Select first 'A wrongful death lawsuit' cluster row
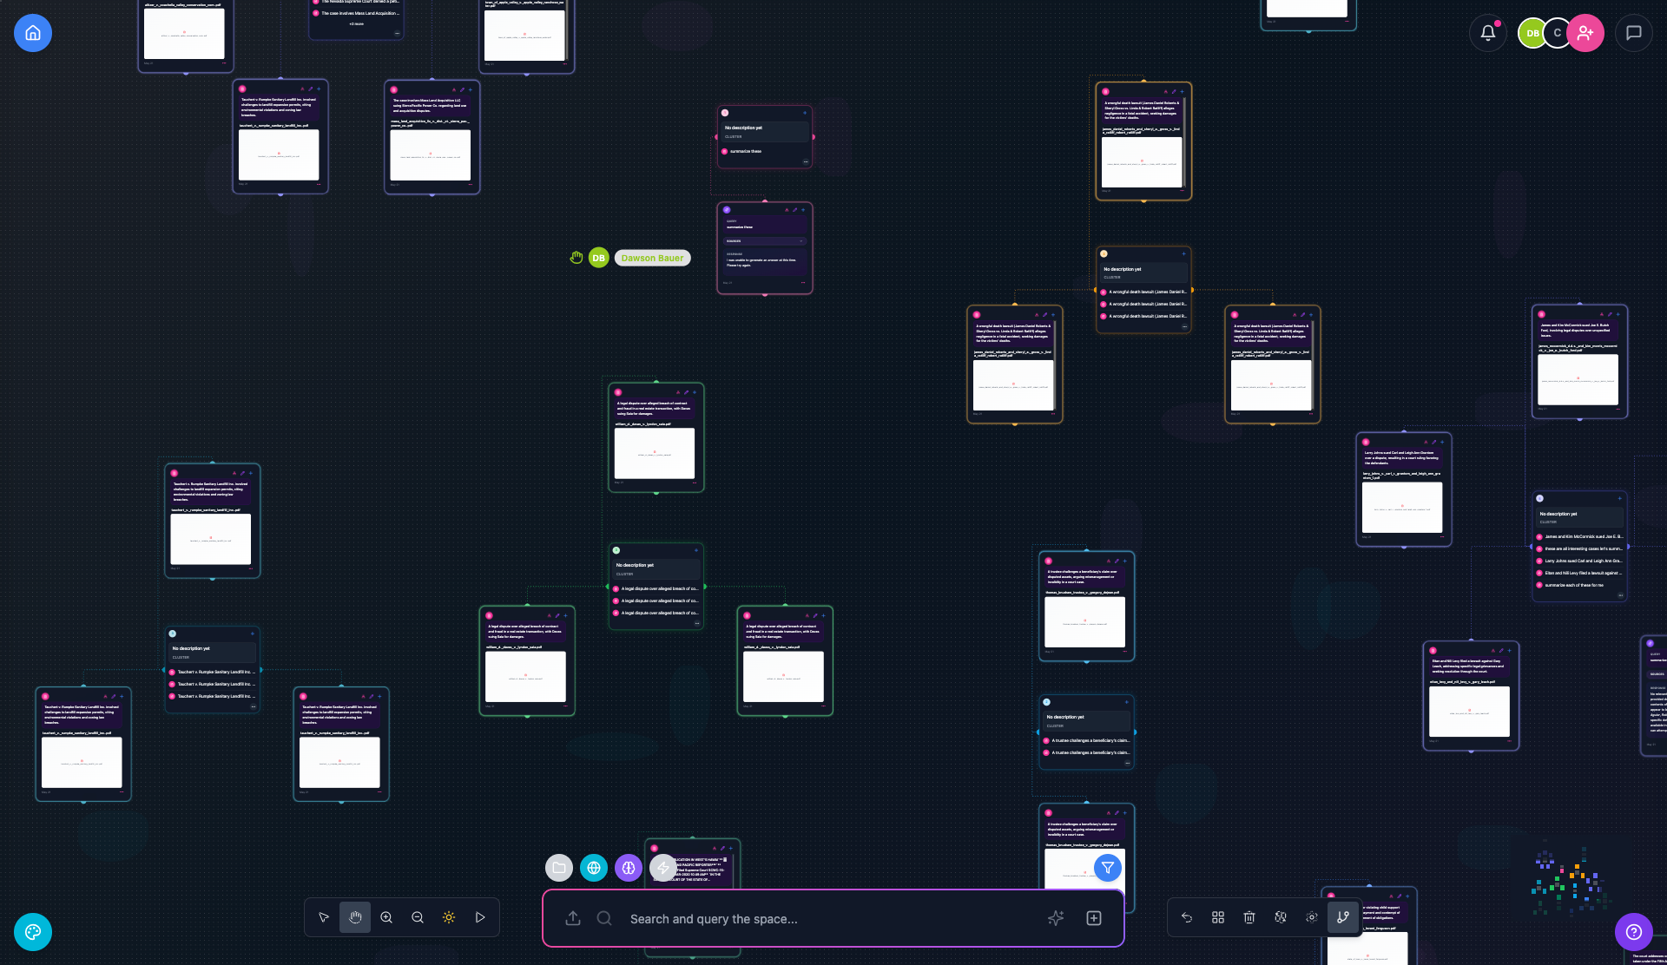Screen dimensions: 1667x965 click(1143, 292)
